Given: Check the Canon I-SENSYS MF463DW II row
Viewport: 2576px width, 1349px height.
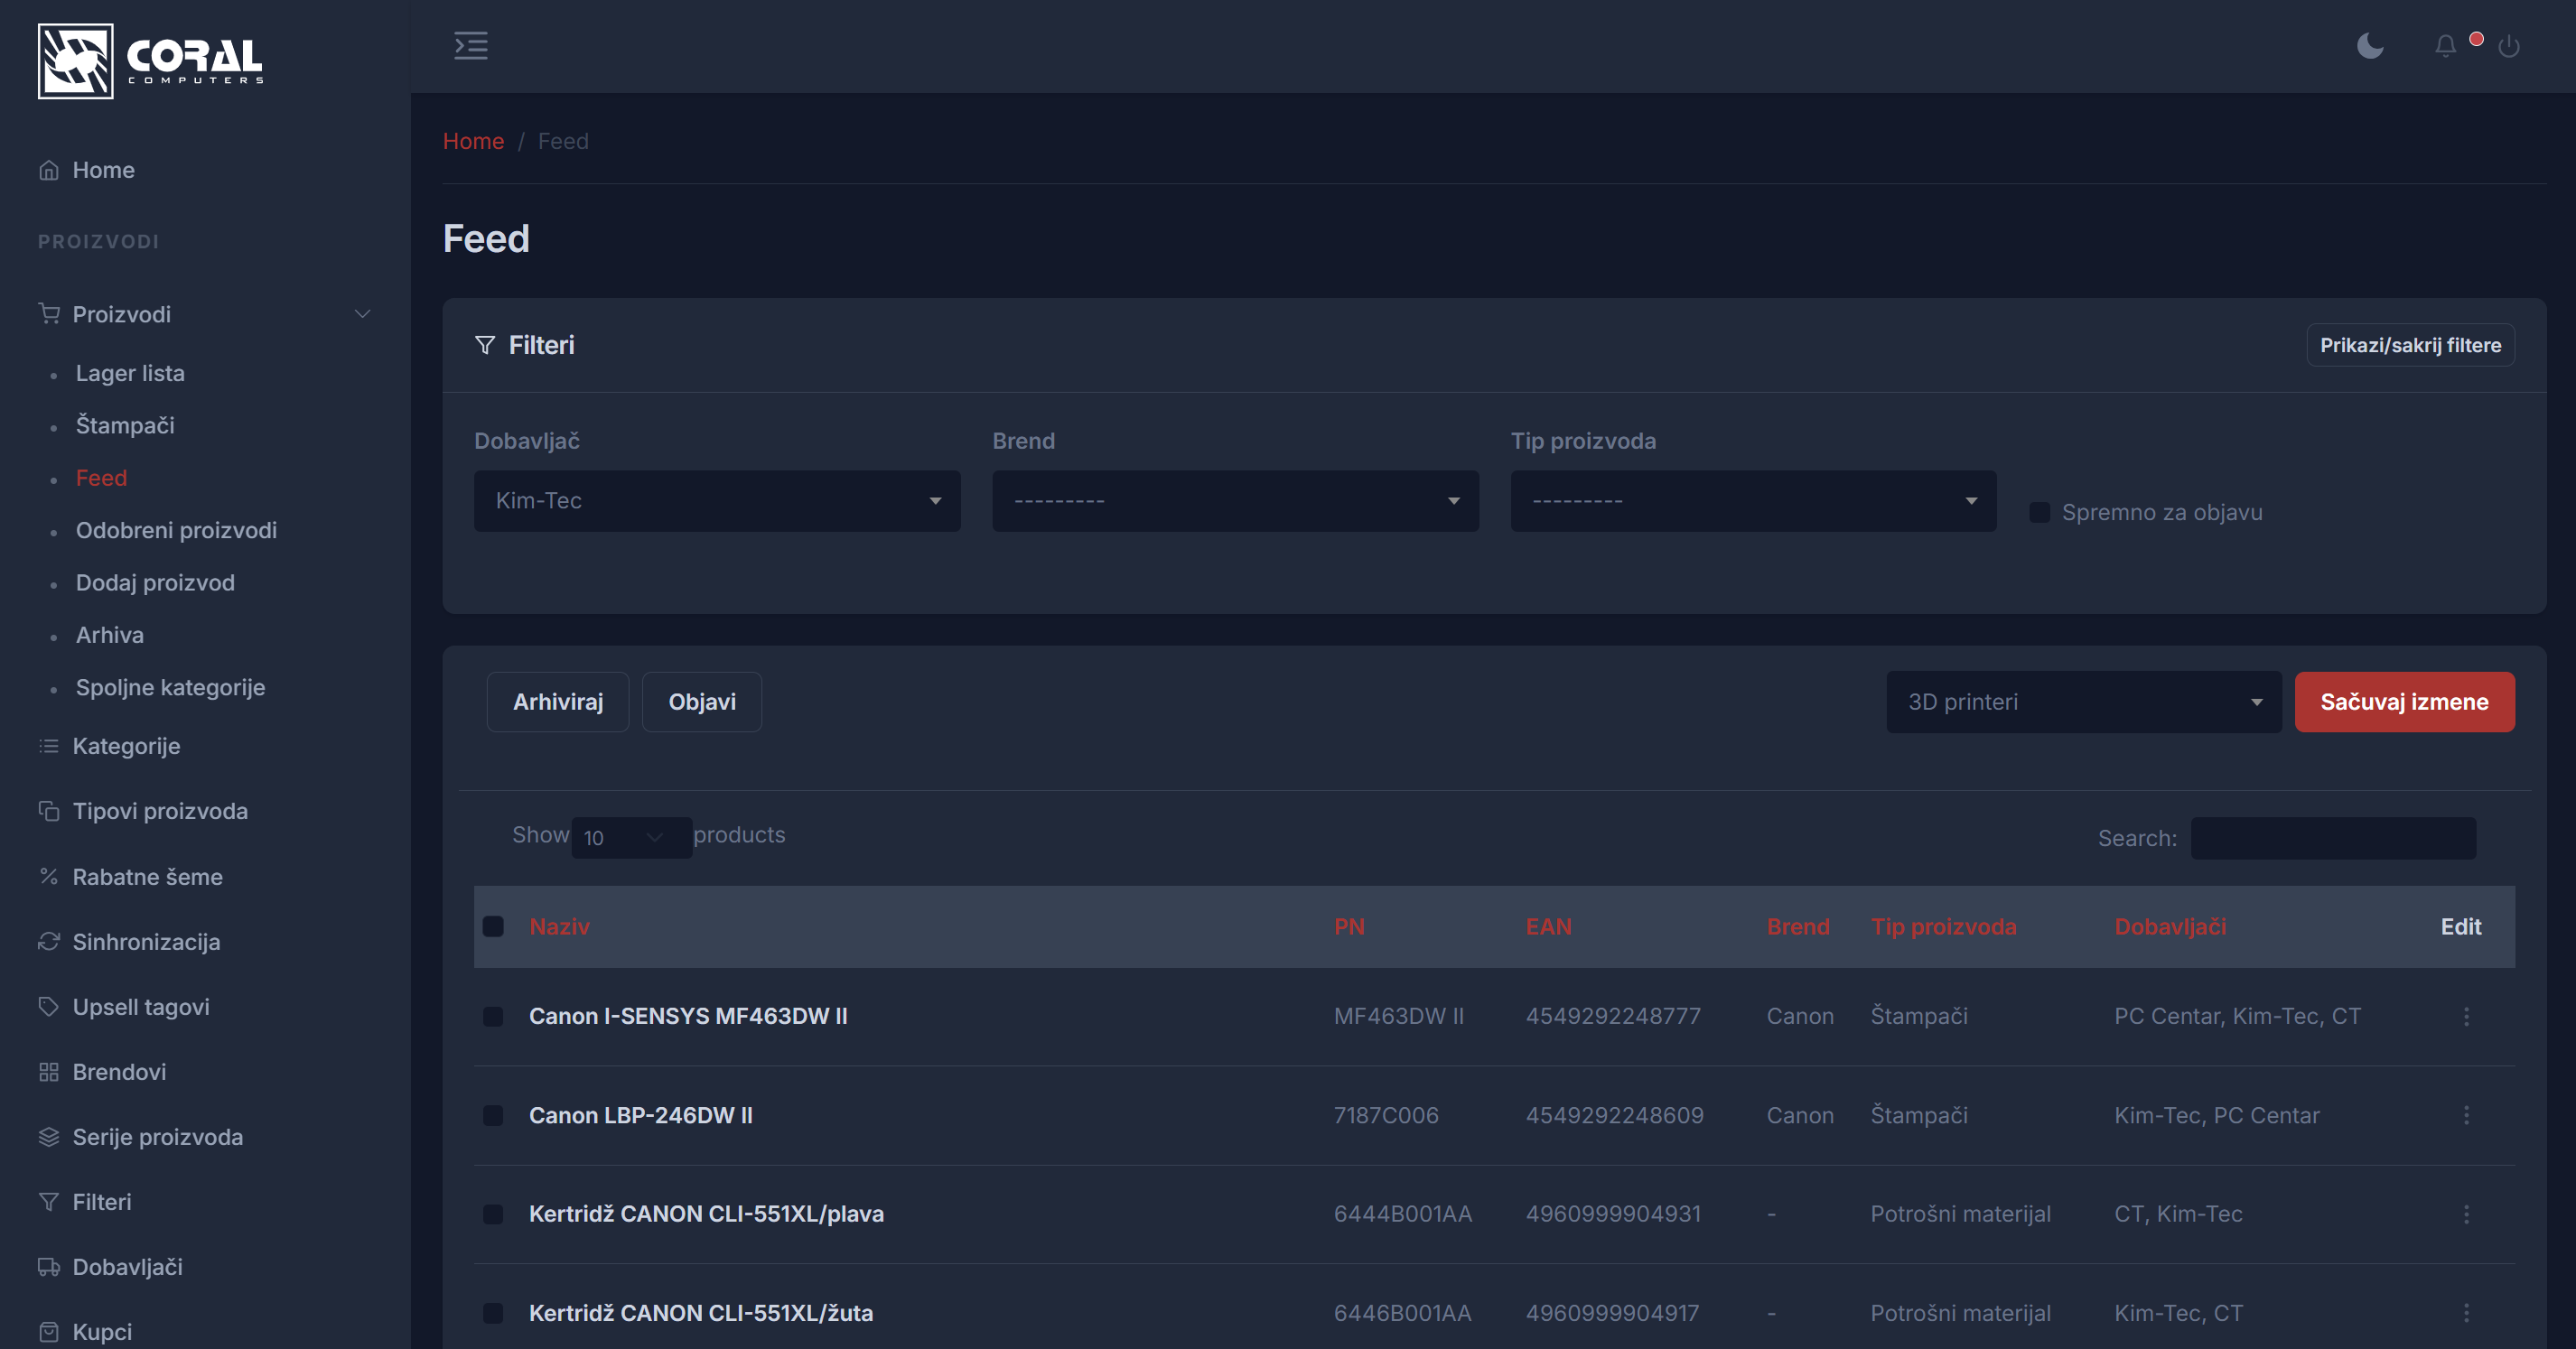Looking at the screenshot, I should (493, 1017).
